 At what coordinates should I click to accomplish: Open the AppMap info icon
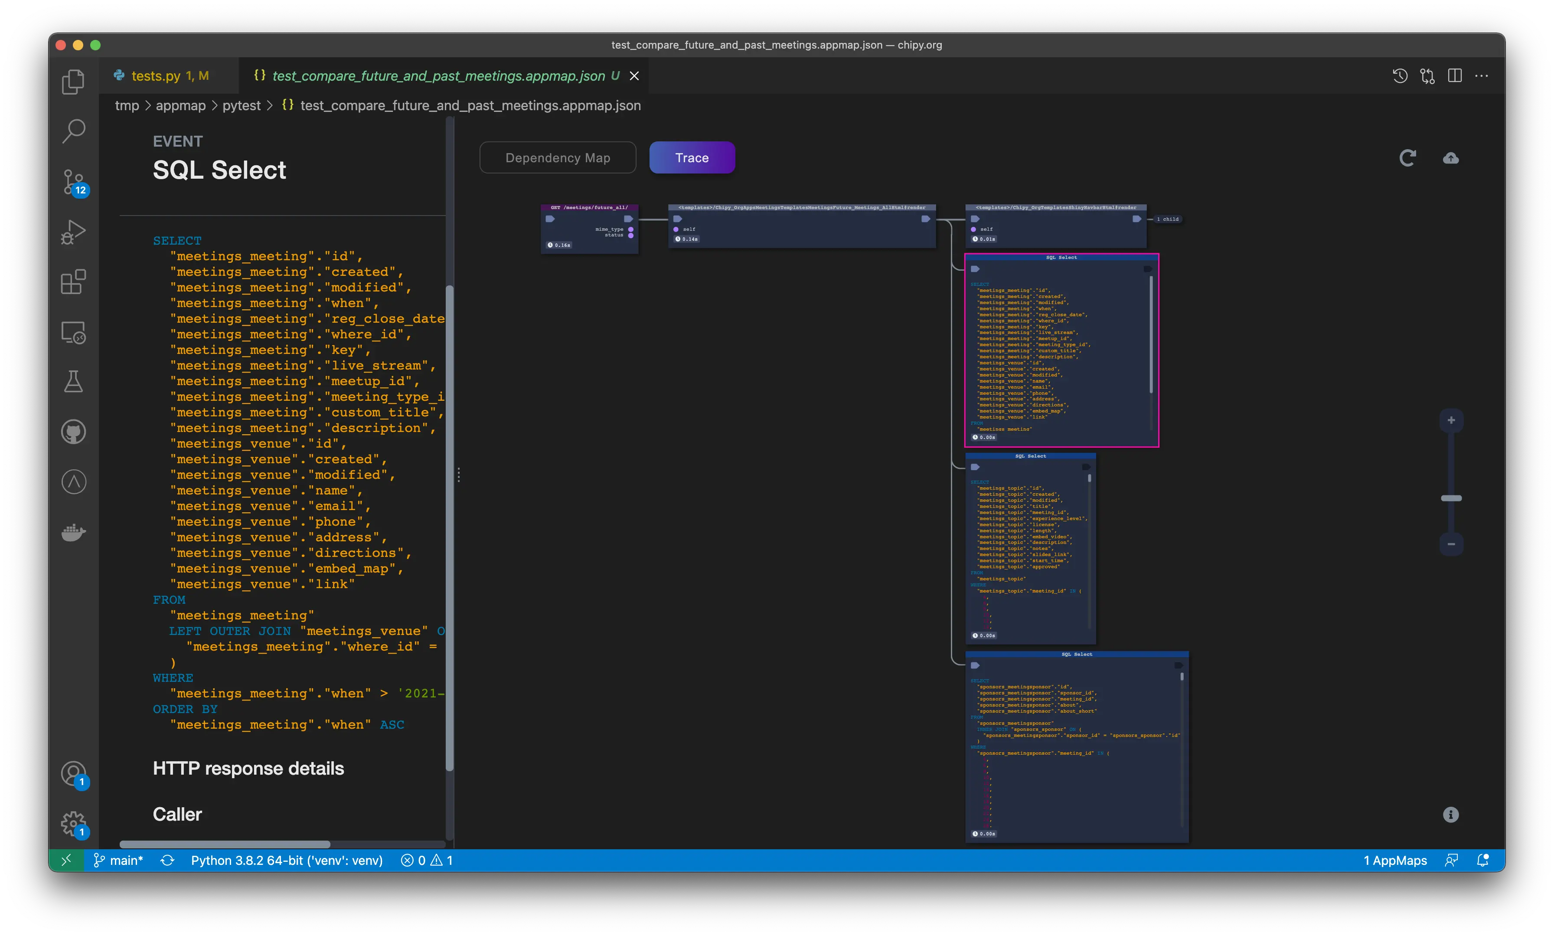coord(1451,815)
